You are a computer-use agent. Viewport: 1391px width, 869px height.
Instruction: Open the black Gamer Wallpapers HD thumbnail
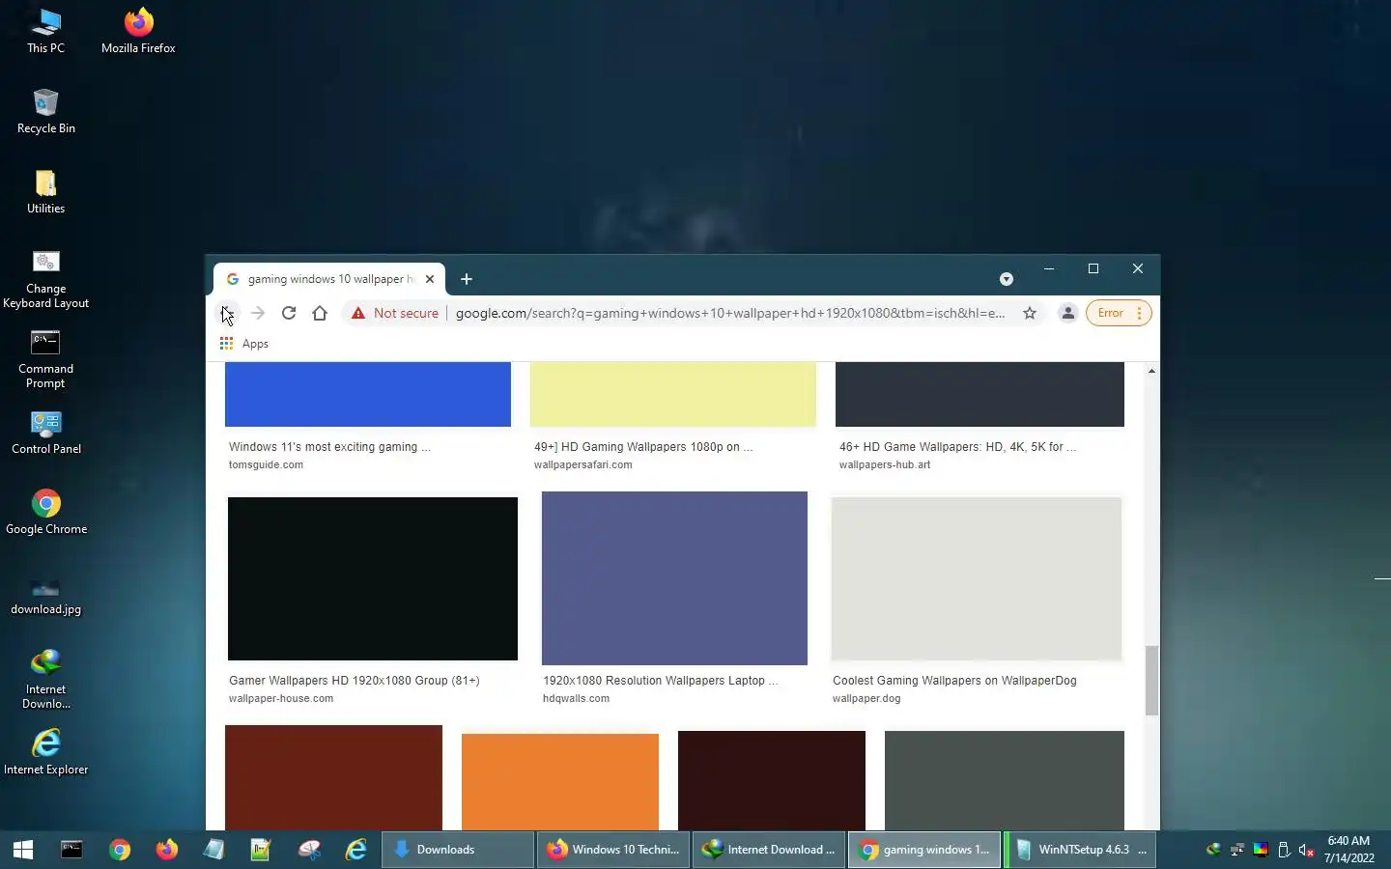pyautogui.click(x=373, y=578)
